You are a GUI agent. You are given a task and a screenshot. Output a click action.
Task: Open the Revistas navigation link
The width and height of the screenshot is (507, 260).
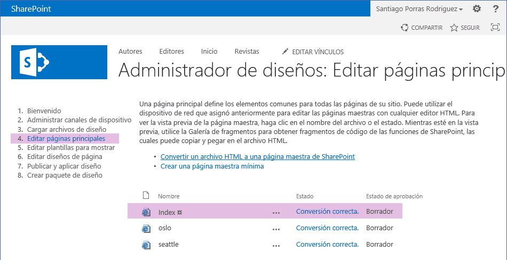point(247,51)
